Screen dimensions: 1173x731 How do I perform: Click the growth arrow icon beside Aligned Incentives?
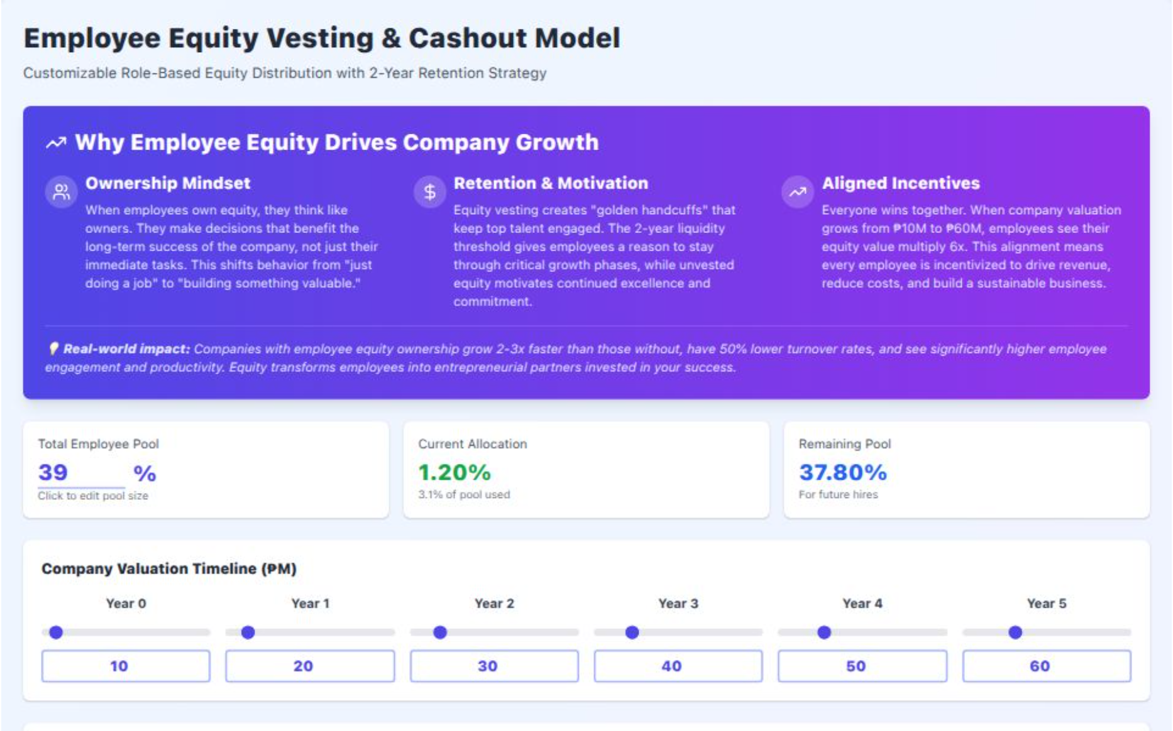pos(797,193)
